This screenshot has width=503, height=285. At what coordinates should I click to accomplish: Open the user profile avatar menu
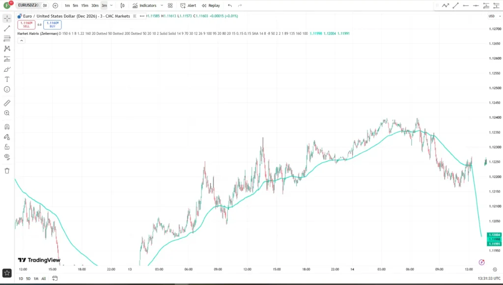tap(7, 5)
